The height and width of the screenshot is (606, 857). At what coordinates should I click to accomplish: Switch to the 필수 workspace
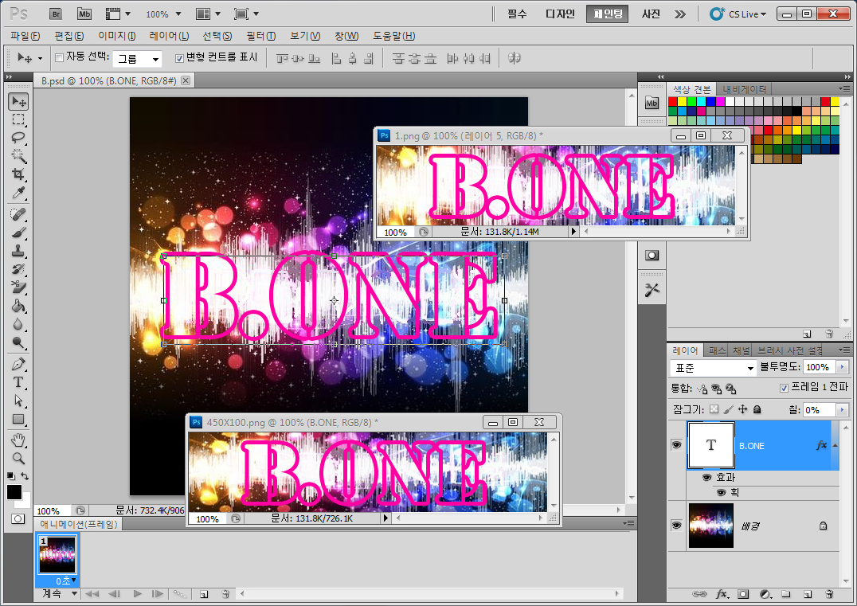pos(517,14)
